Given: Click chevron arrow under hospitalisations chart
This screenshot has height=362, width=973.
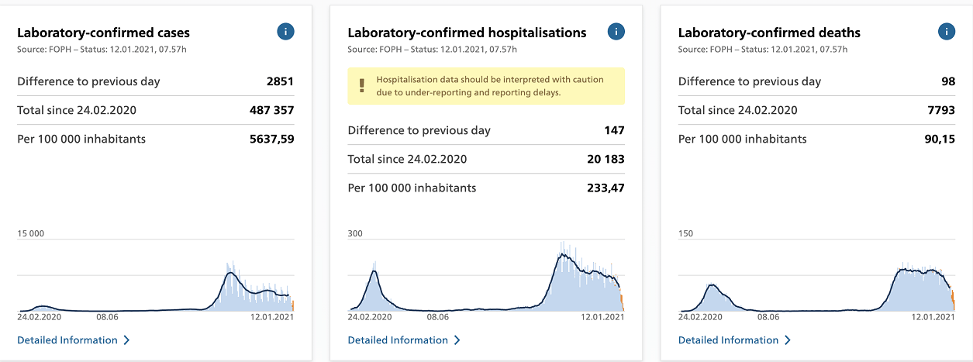Looking at the screenshot, I should (x=457, y=340).
